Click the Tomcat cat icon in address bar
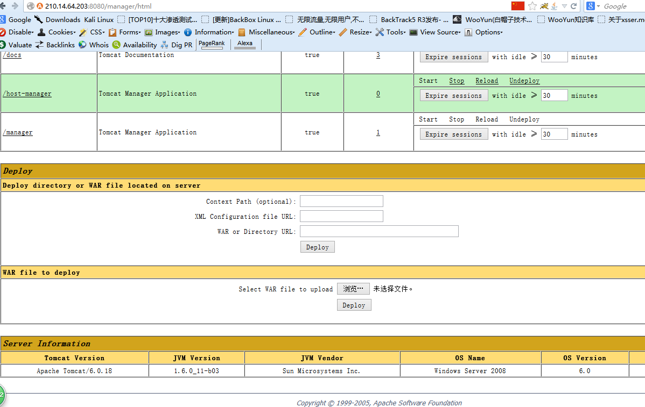 tap(544, 6)
